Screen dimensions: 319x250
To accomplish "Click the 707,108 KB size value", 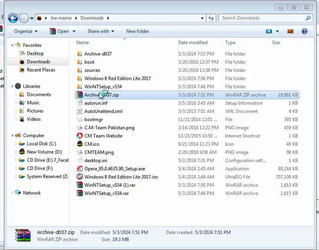I will coord(287,177).
